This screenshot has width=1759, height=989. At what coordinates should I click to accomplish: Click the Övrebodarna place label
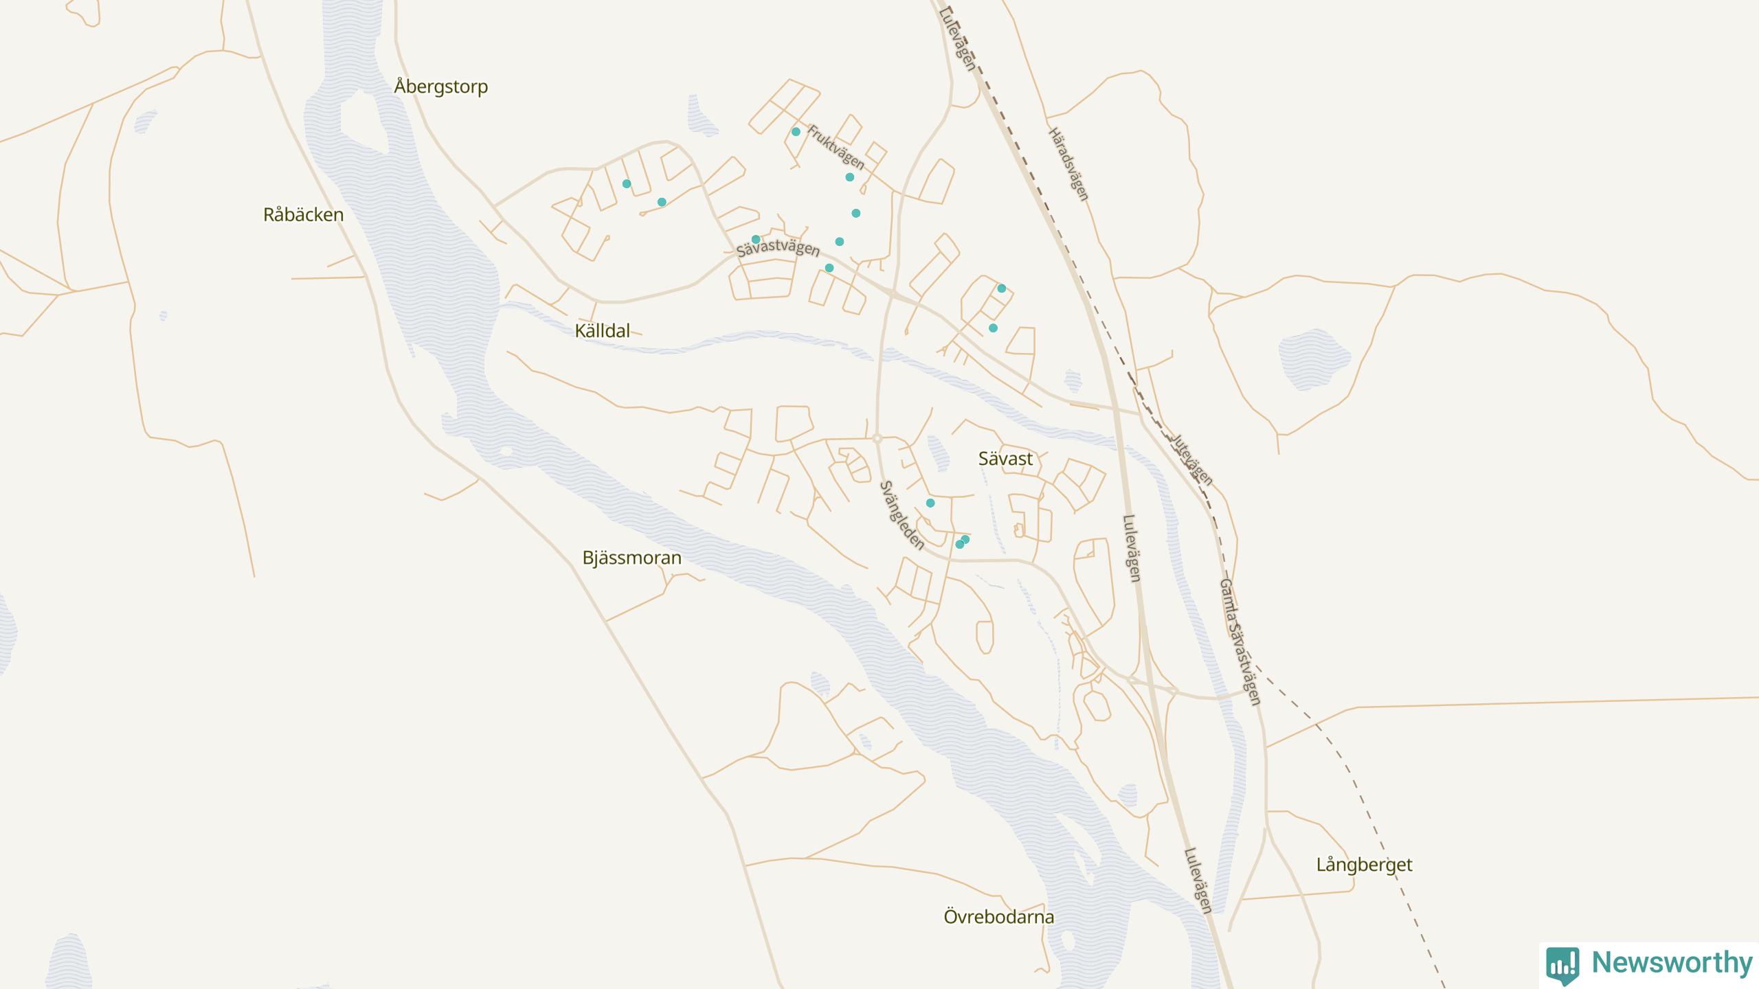(999, 917)
